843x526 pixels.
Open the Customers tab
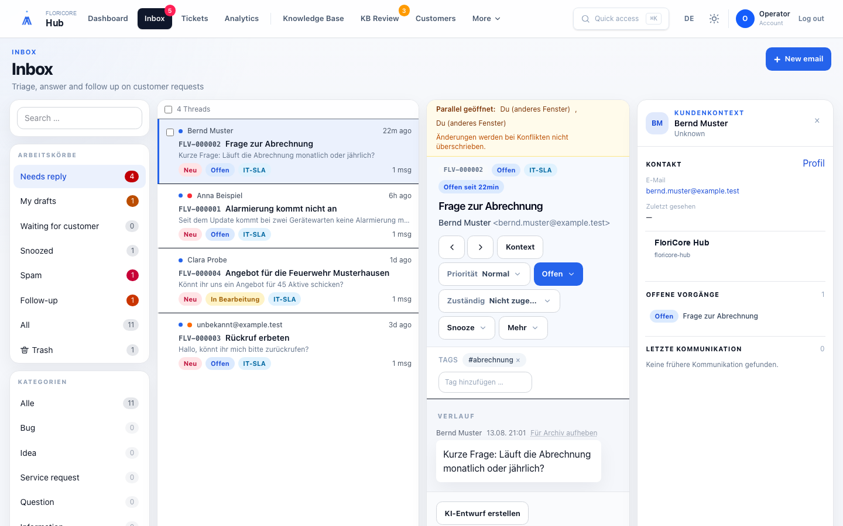coord(436,19)
